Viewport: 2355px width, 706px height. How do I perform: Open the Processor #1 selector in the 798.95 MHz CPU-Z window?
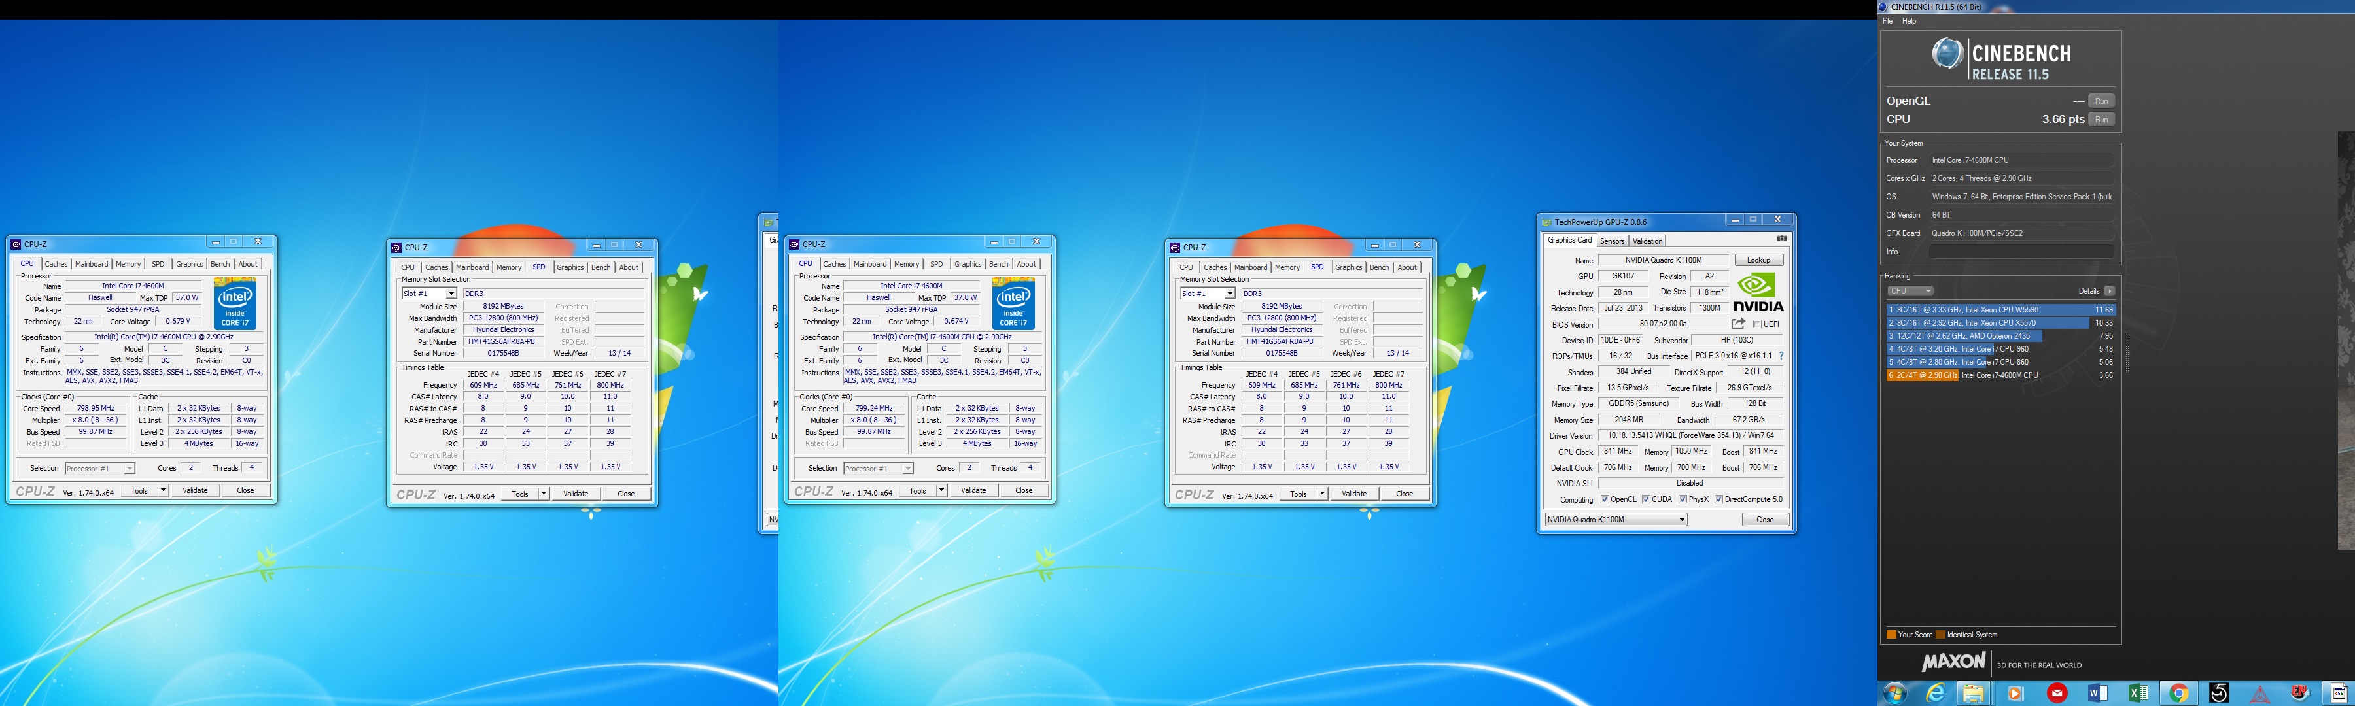click(x=99, y=469)
